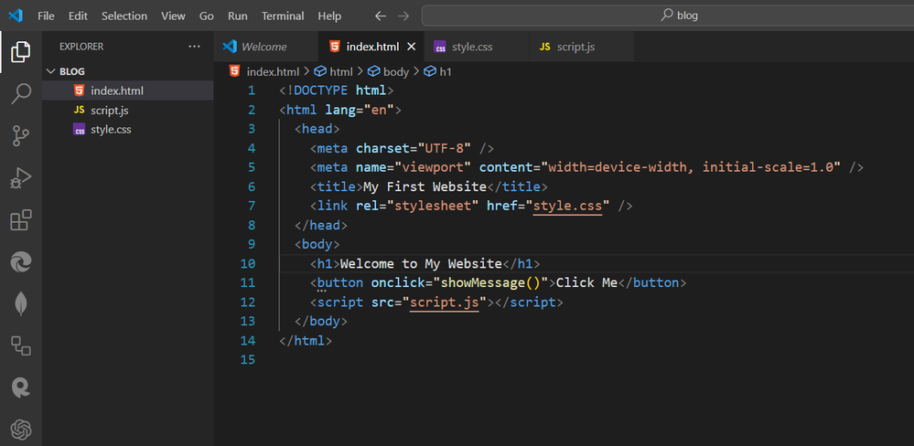Click the blog command center search box

[x=667, y=16]
